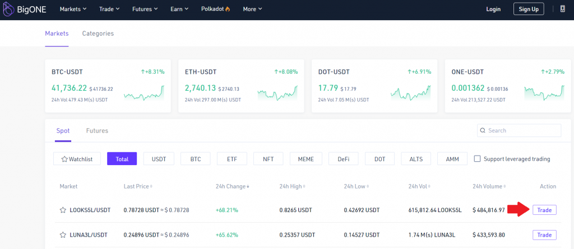Open the DOT-USDT market card title
This screenshot has height=249, width=574.
334,72
